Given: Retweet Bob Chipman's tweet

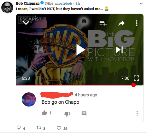Looking at the screenshot, I should coord(38,128).
